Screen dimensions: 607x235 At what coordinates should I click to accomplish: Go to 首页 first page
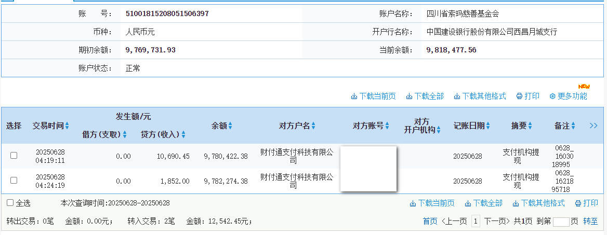(430, 222)
